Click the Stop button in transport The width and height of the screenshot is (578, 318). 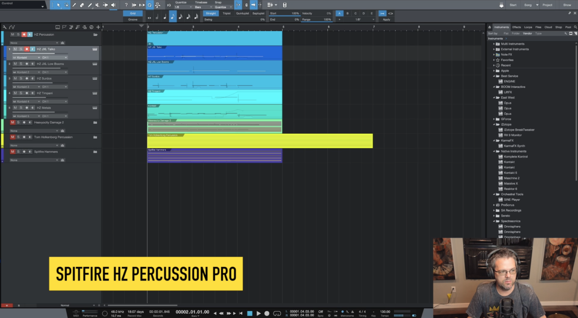[x=250, y=313]
